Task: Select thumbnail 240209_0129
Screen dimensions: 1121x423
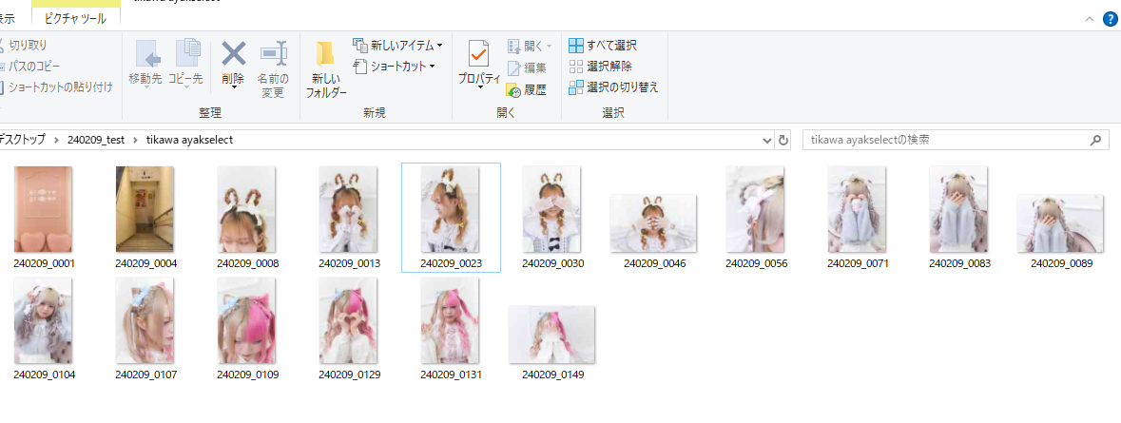Action: click(x=349, y=321)
